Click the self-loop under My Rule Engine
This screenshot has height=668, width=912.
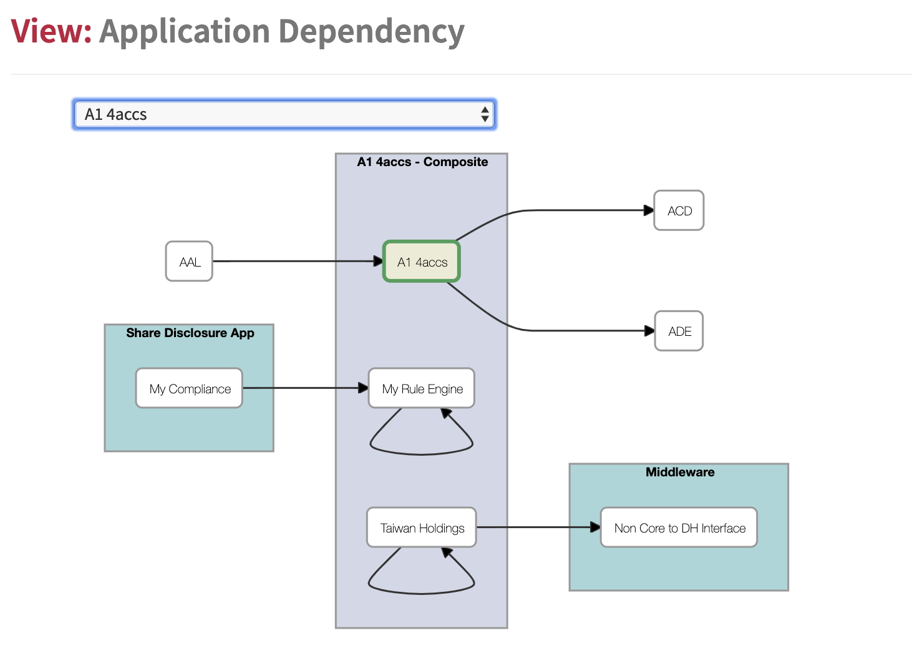click(421, 454)
